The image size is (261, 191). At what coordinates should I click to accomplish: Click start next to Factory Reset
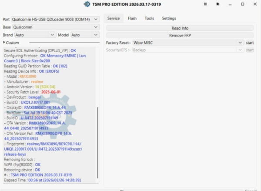click(x=250, y=43)
